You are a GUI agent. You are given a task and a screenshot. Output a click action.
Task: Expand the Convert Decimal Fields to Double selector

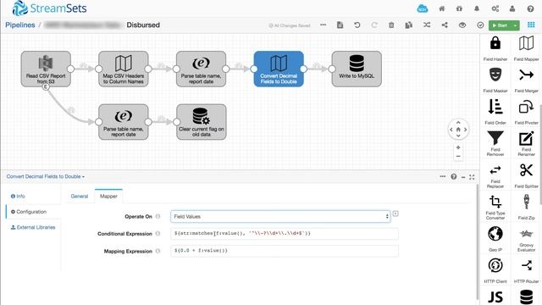pos(45,176)
